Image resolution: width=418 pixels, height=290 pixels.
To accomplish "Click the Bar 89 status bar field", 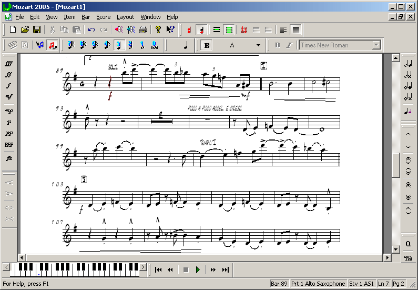I will pyautogui.click(x=279, y=284).
